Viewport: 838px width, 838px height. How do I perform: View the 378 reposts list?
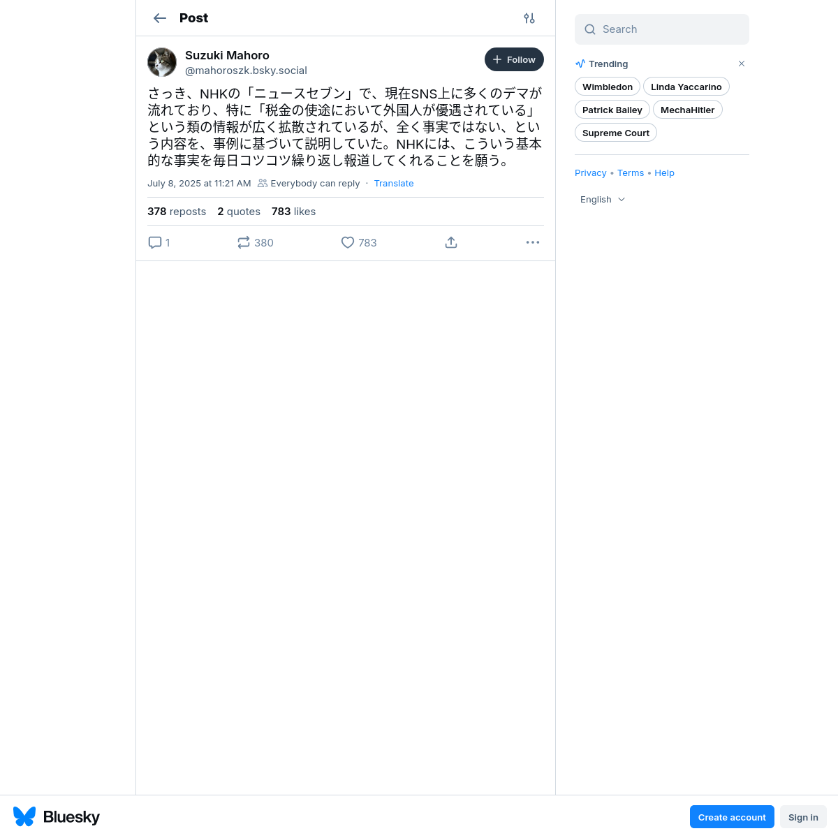pyautogui.click(x=177, y=211)
